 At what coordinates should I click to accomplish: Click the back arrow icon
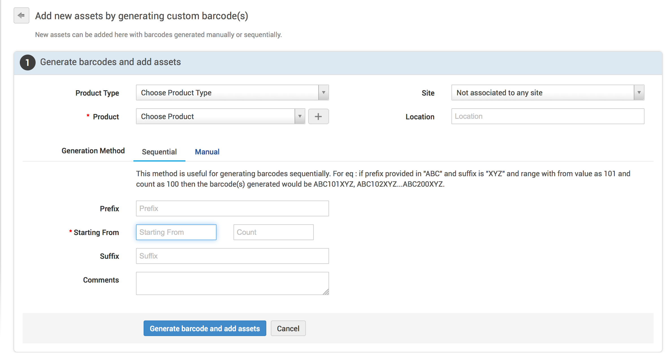(21, 16)
